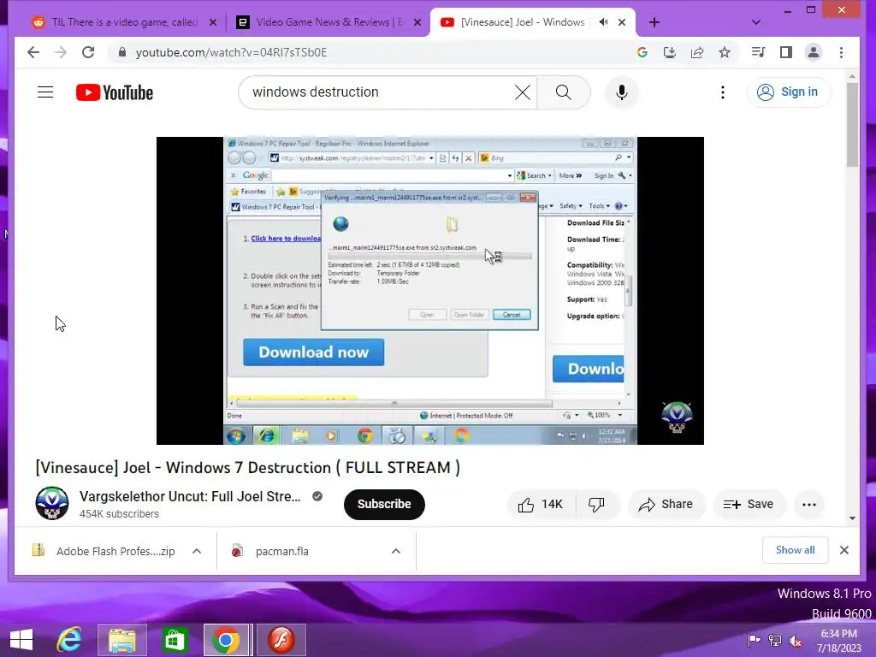This screenshot has width=876, height=657.
Task: Open more actions ellipsis below video
Action: 809,505
